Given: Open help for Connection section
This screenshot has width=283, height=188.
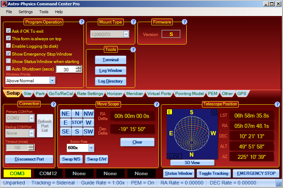Looking at the screenshot, I should (x=54, y=104).
